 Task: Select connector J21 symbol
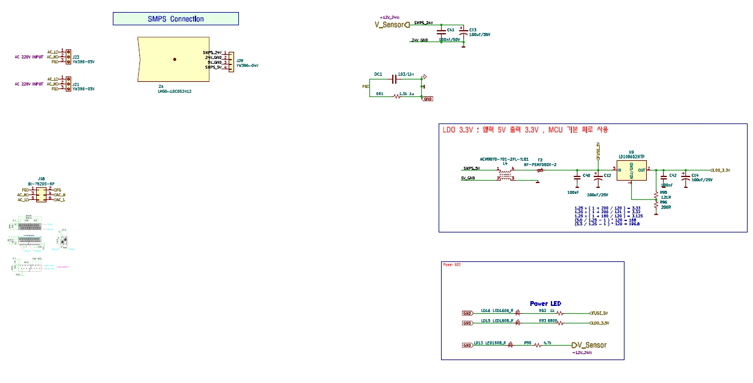pos(69,84)
